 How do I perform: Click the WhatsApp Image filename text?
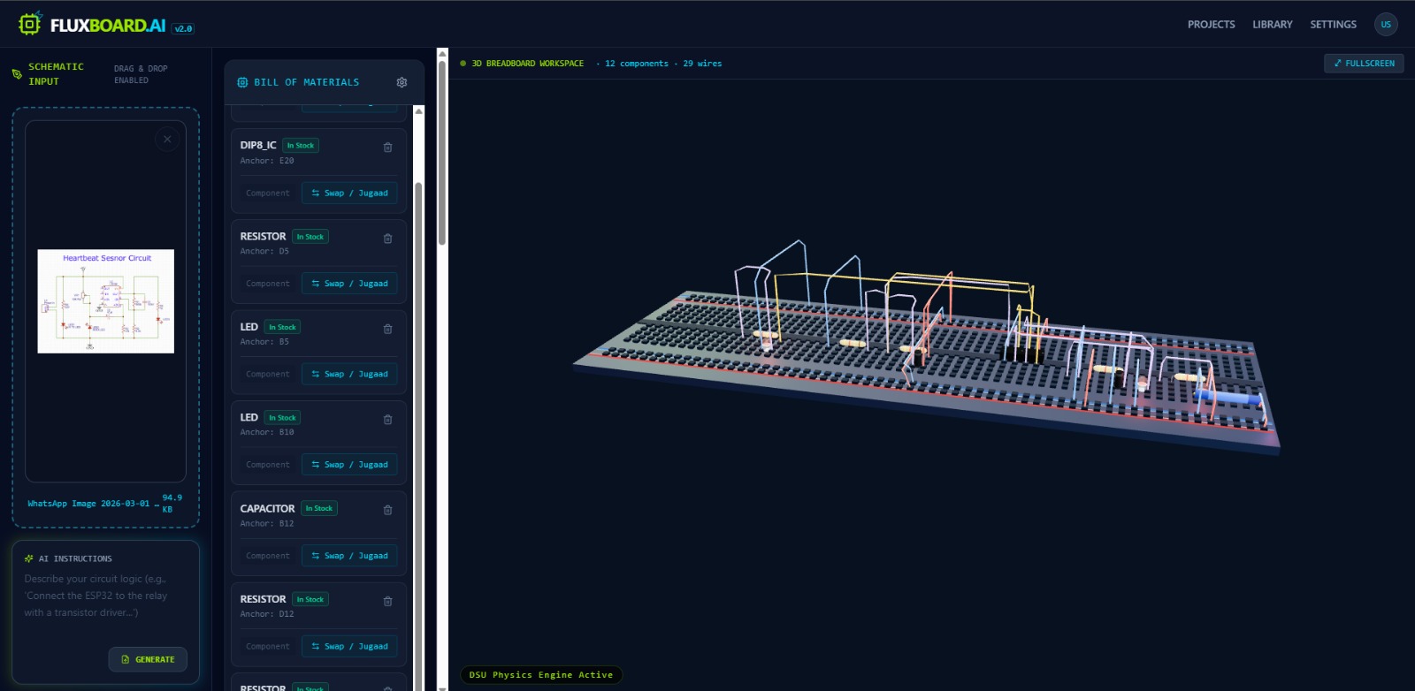94,504
